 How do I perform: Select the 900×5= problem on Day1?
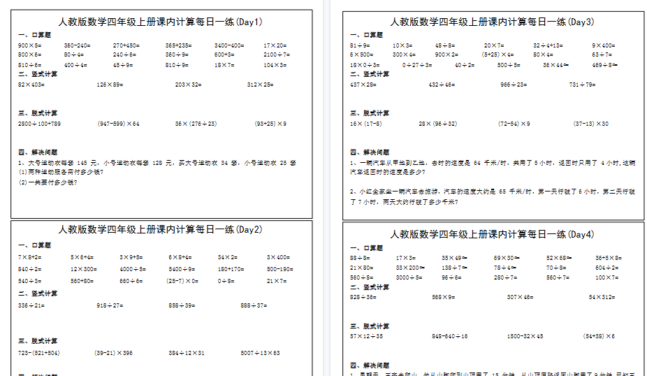30,45
